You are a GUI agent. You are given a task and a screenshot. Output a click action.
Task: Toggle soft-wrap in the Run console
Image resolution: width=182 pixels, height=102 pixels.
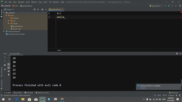tap(9, 64)
